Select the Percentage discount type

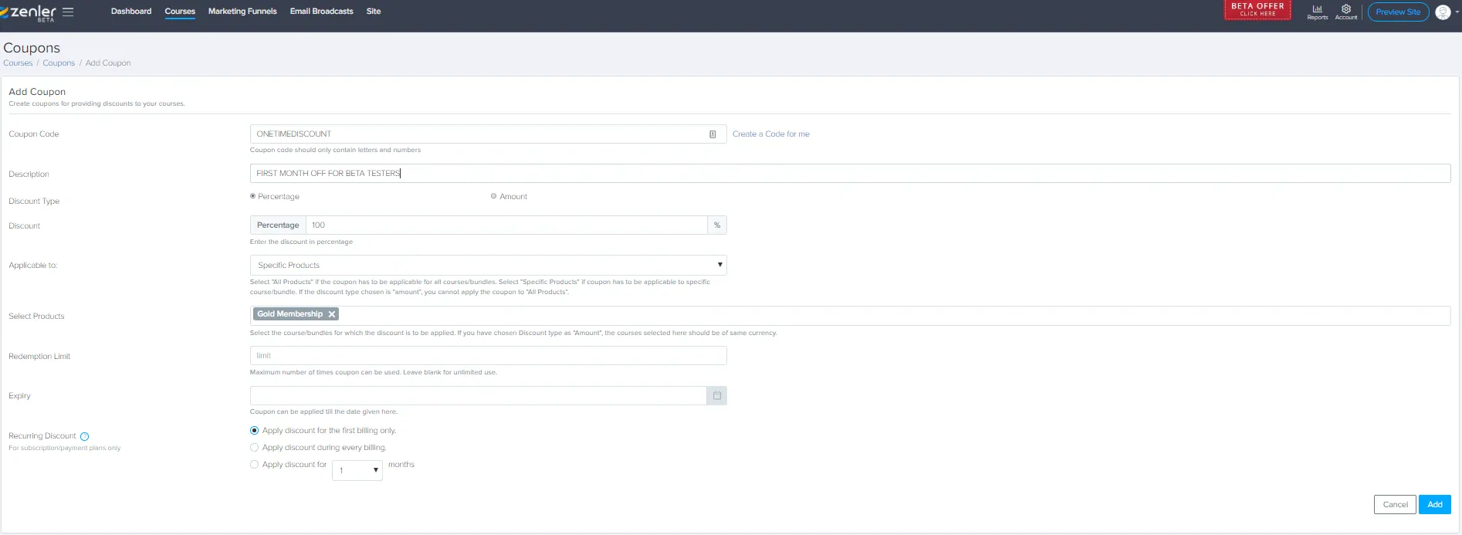[253, 196]
